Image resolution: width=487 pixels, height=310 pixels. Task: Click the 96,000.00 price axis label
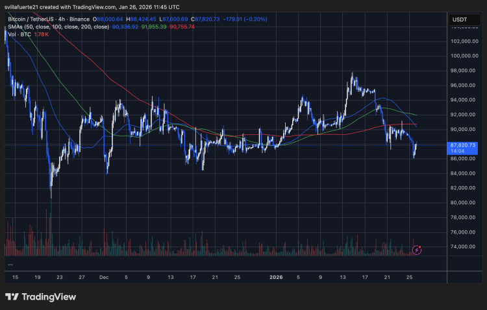(x=463, y=86)
